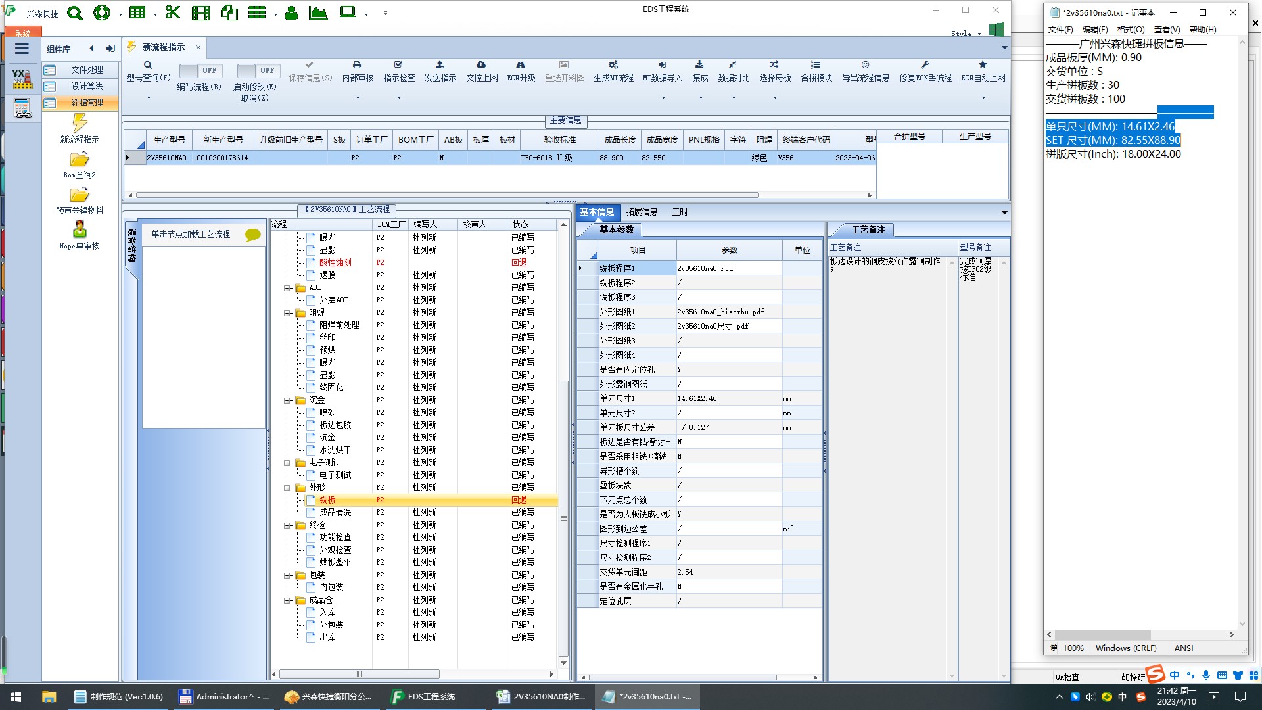Viewport: 1262px width, 710px height.
Task: Switch to 基本信息 tab
Action: [597, 212]
